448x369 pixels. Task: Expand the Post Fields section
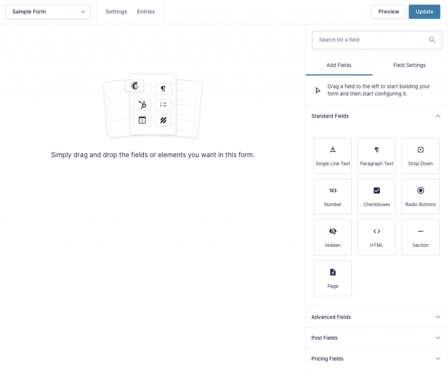coord(437,337)
